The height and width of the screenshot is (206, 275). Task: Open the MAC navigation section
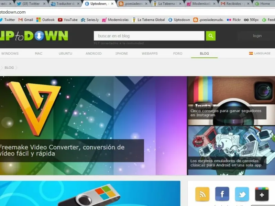(38, 54)
